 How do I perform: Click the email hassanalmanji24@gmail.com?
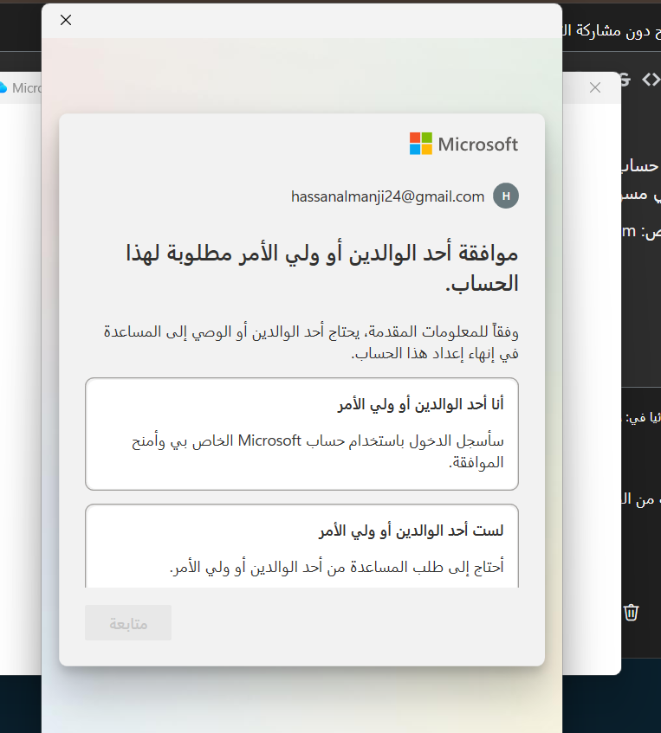point(387,196)
